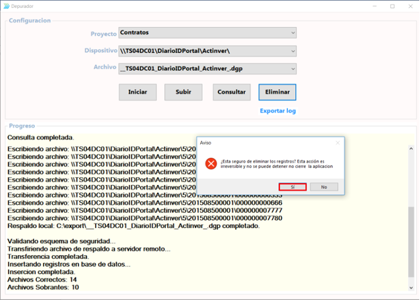Click the Subir button
The width and height of the screenshot is (420, 300).
click(x=183, y=92)
